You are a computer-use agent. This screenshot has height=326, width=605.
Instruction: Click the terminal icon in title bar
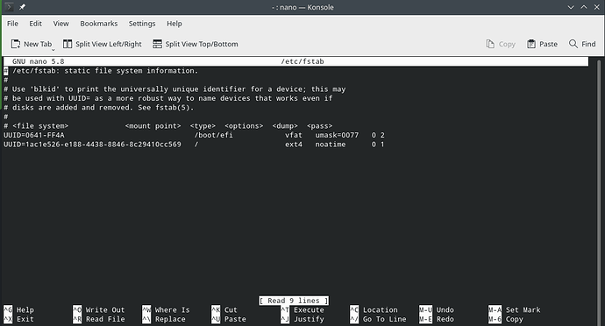(9, 7)
